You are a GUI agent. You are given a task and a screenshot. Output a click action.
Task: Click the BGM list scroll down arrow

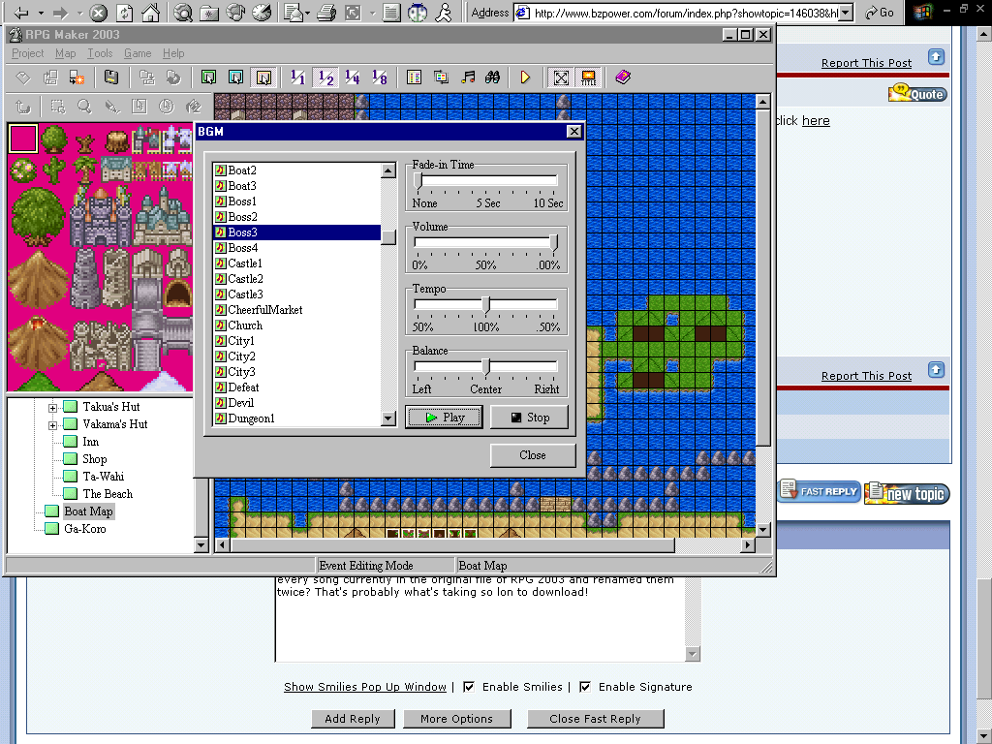pos(388,418)
